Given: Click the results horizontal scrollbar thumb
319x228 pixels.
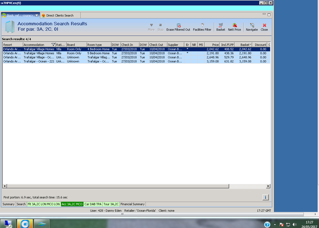Looking at the screenshot, I should [118, 186].
